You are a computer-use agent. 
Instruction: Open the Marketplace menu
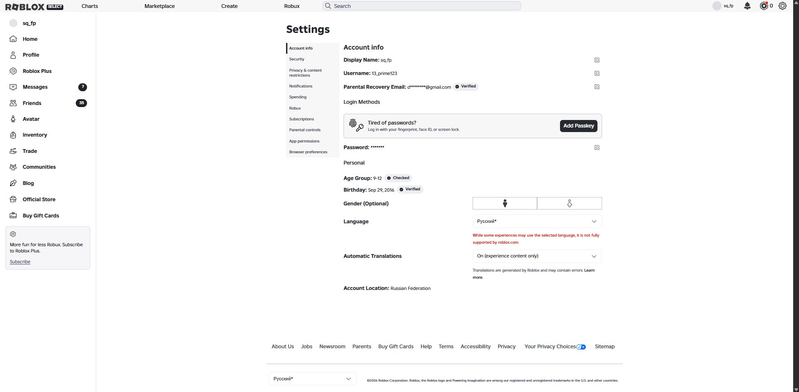(159, 6)
